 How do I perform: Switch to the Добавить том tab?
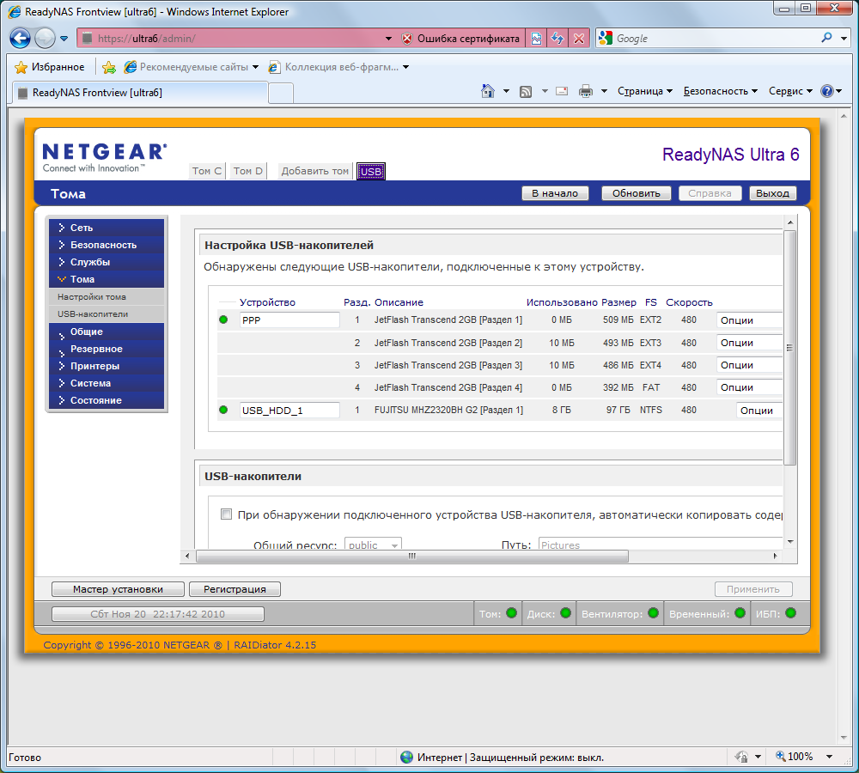click(x=315, y=171)
